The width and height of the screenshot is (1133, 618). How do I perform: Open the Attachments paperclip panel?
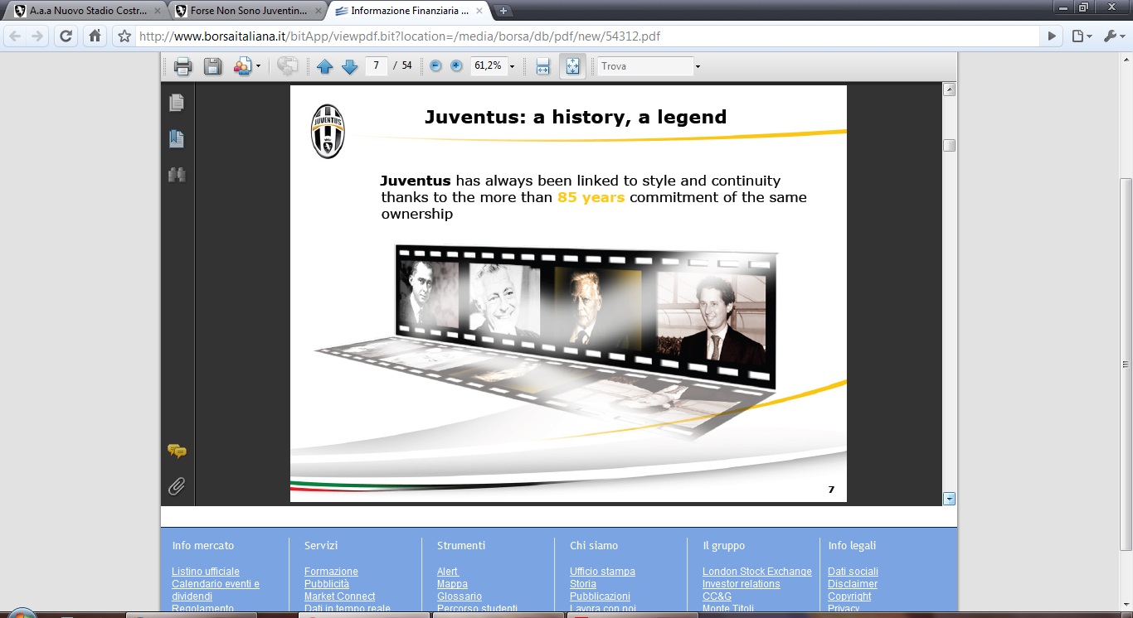coord(177,486)
